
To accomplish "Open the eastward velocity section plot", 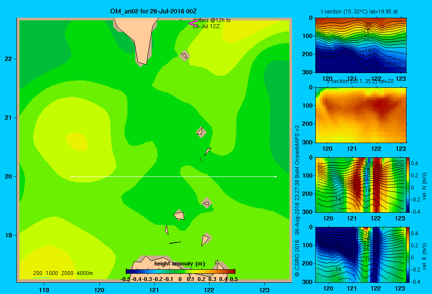I will coord(361,255).
